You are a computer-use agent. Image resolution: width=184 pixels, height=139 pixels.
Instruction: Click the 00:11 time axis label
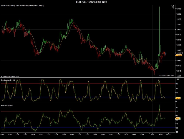(161, 135)
